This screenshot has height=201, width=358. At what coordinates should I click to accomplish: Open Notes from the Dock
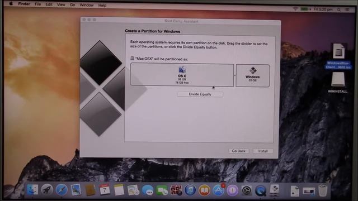point(119,190)
